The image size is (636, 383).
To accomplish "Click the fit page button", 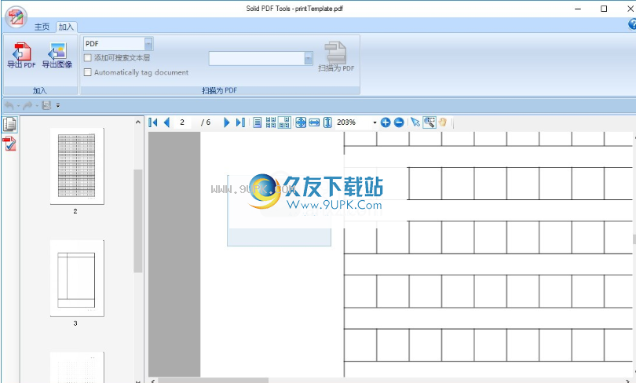I will (x=301, y=122).
